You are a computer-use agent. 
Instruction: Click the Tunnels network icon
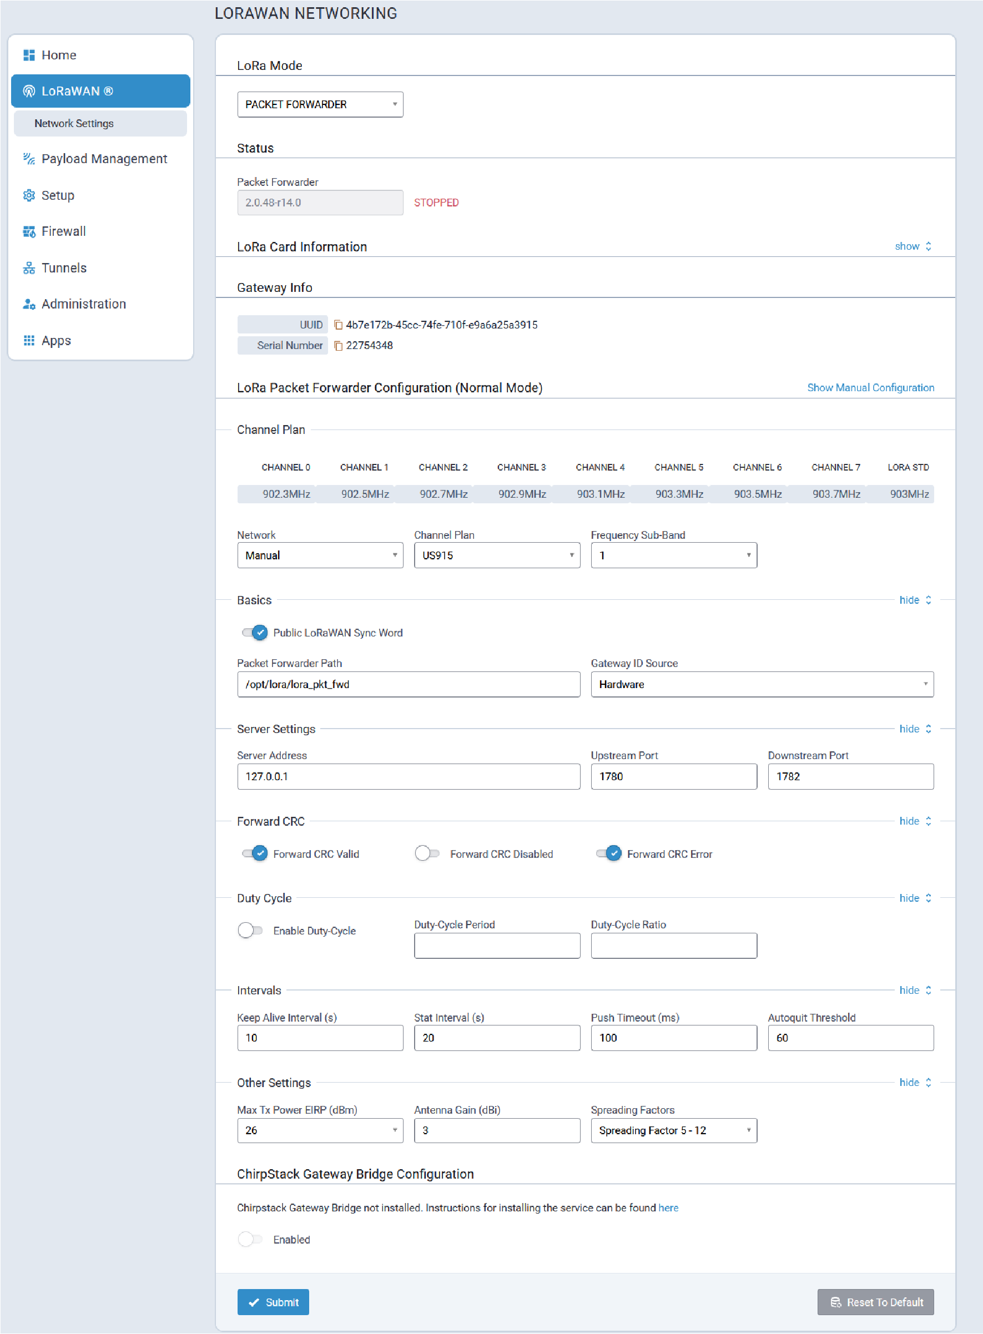[28, 268]
